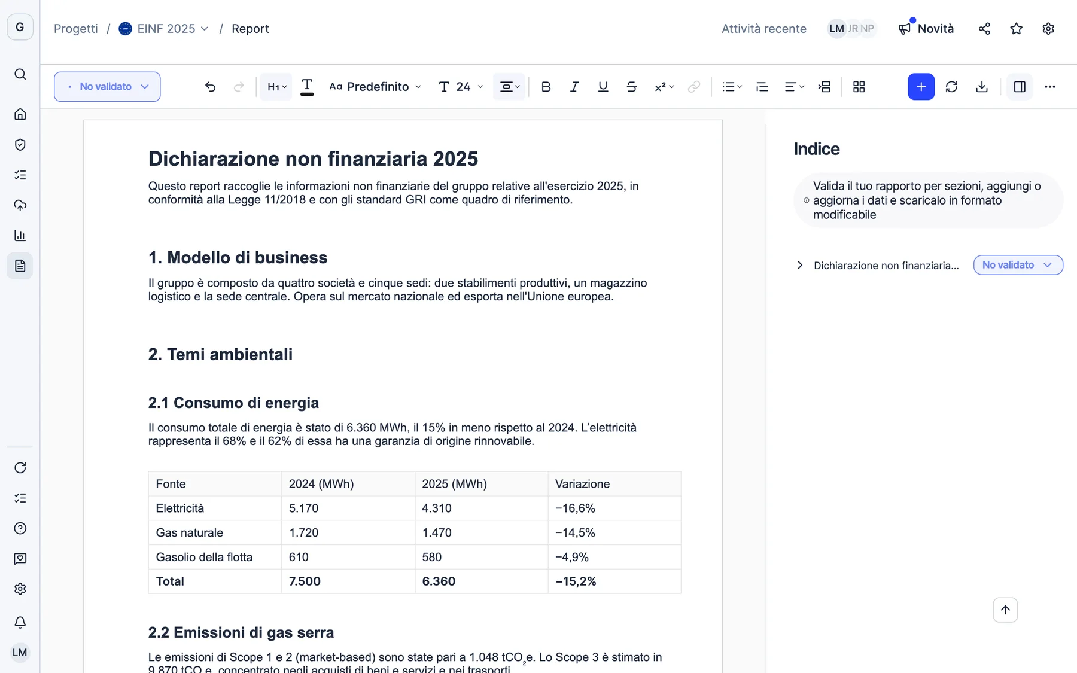Image resolution: width=1077 pixels, height=673 pixels.
Task: Open the block alignment dropdown
Action: click(509, 87)
